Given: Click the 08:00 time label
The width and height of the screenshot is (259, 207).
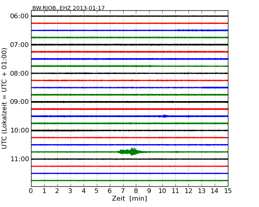Looking at the screenshot, I should 20,73.
